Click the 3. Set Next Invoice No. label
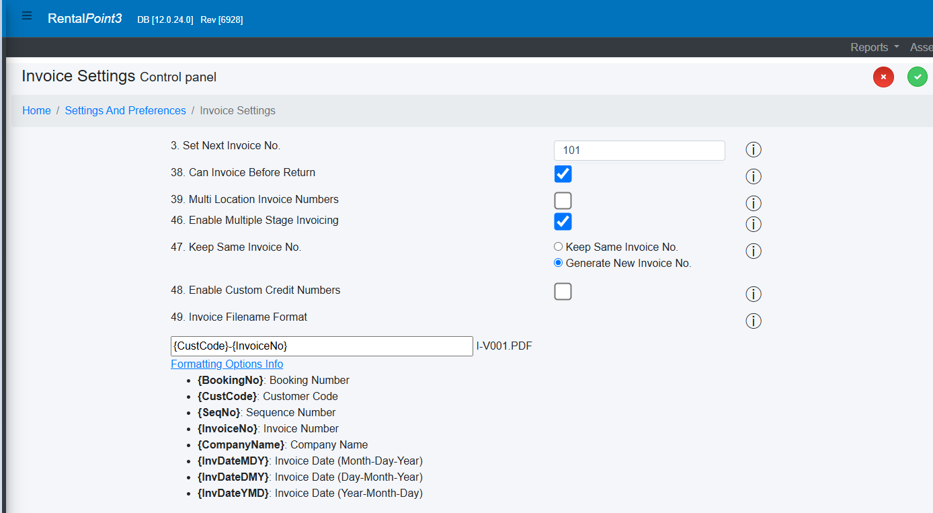The width and height of the screenshot is (933, 513). (225, 145)
